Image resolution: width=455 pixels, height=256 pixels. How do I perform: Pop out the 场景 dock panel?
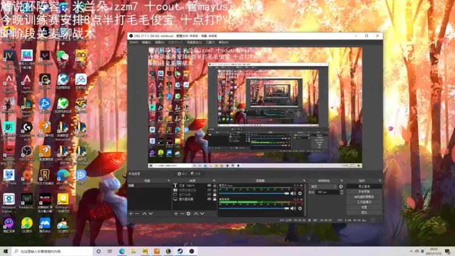tap(168, 180)
